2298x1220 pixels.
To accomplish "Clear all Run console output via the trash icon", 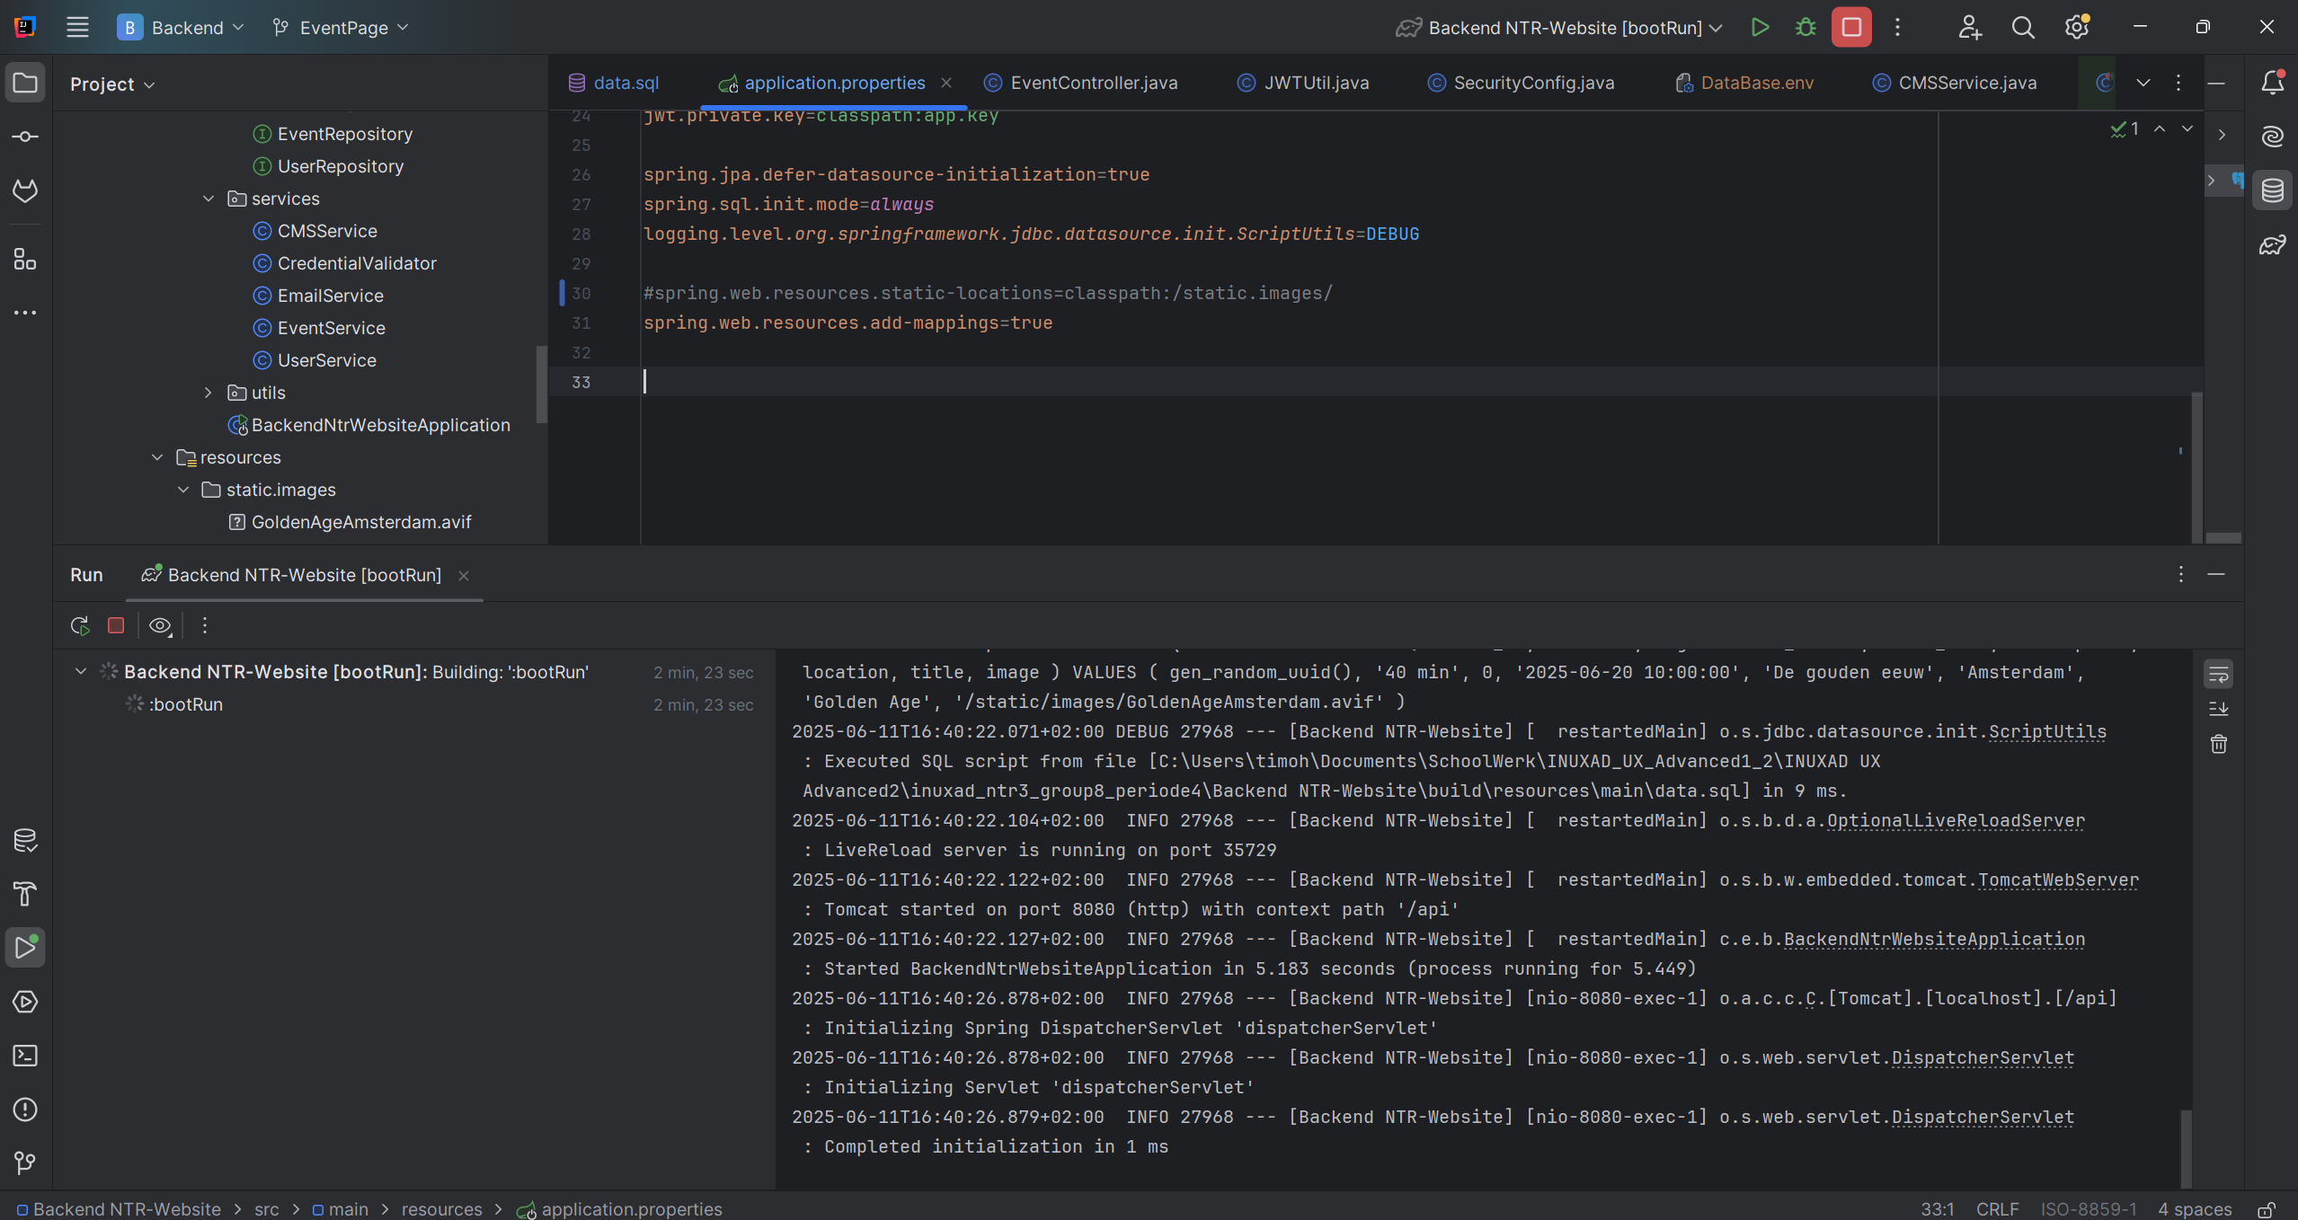I will tap(2219, 744).
